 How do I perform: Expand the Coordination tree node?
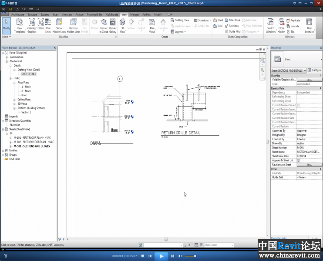7,57
